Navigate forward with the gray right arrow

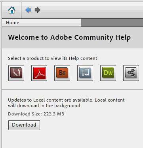(38, 10)
